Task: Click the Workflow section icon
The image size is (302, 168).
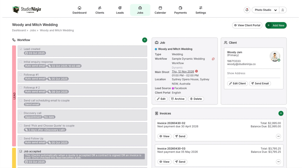Action: click(14, 40)
